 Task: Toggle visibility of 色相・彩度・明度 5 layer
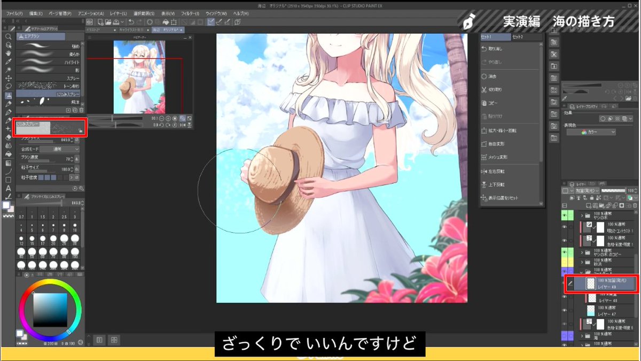tap(565, 323)
